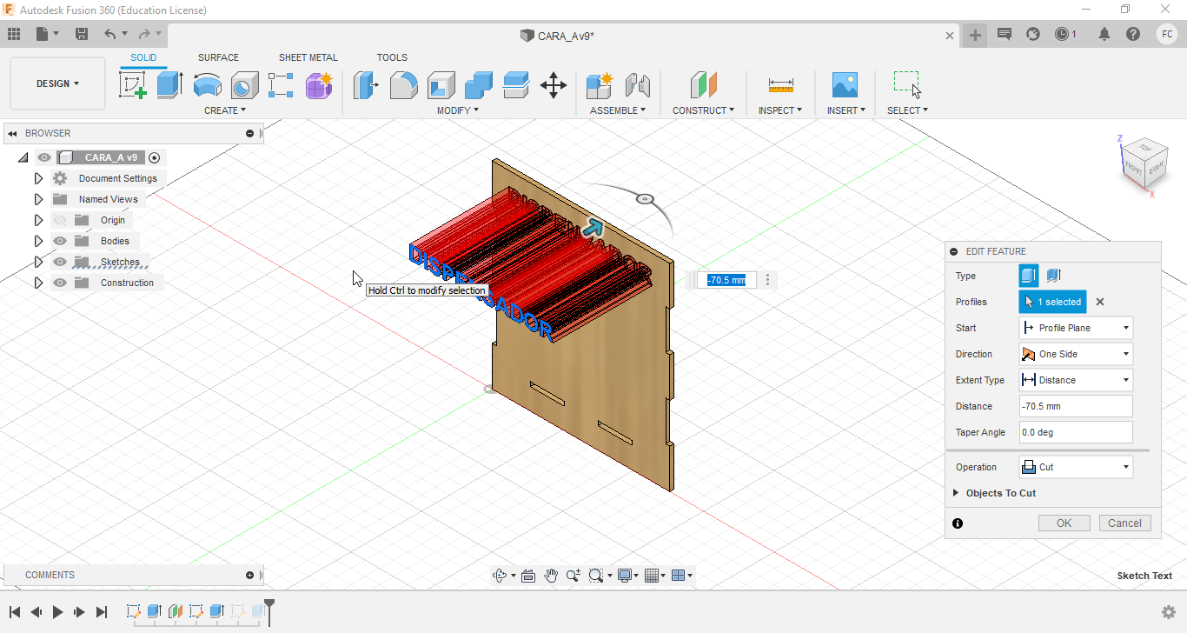This screenshot has height=633, width=1187.
Task: Open the notifications bell
Action: click(x=1104, y=34)
